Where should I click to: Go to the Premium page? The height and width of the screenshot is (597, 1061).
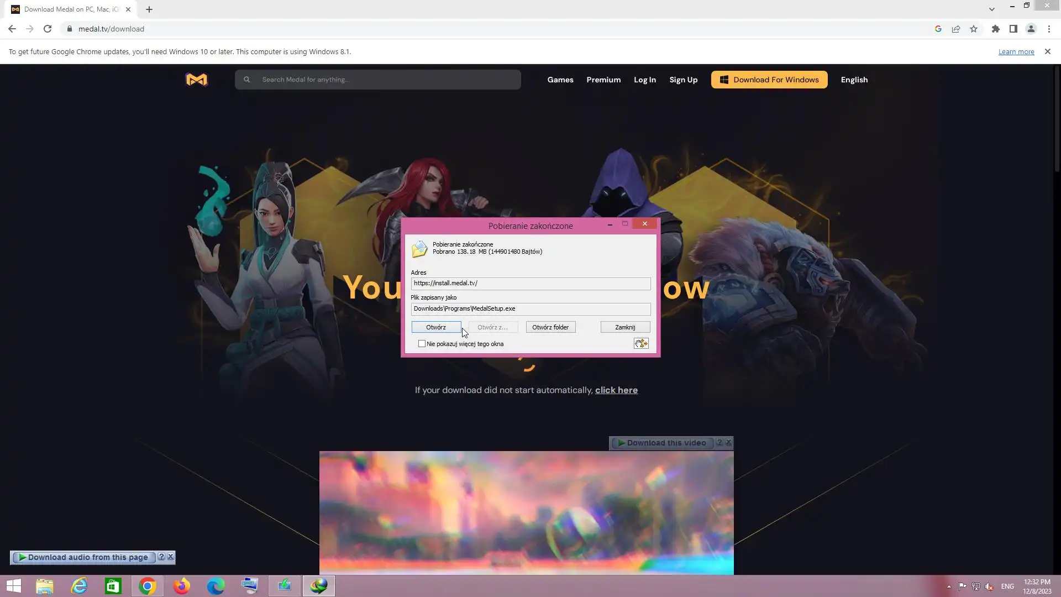[x=603, y=80]
